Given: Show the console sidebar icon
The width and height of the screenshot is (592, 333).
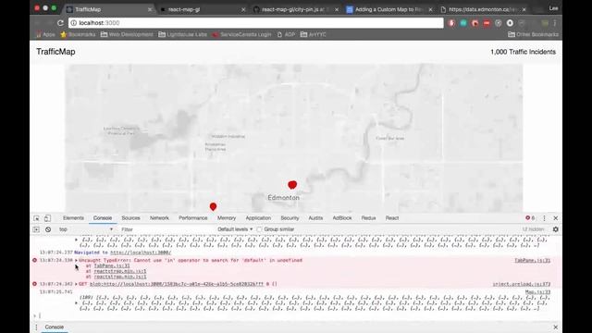Looking at the screenshot, I should [x=36, y=229].
